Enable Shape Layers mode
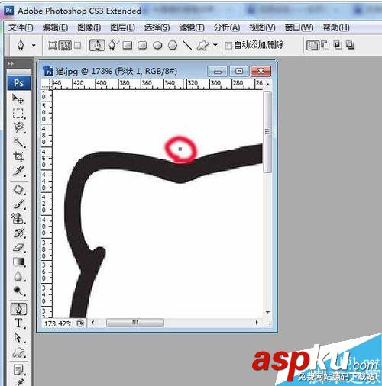This screenshot has width=382, height=386. point(52,46)
